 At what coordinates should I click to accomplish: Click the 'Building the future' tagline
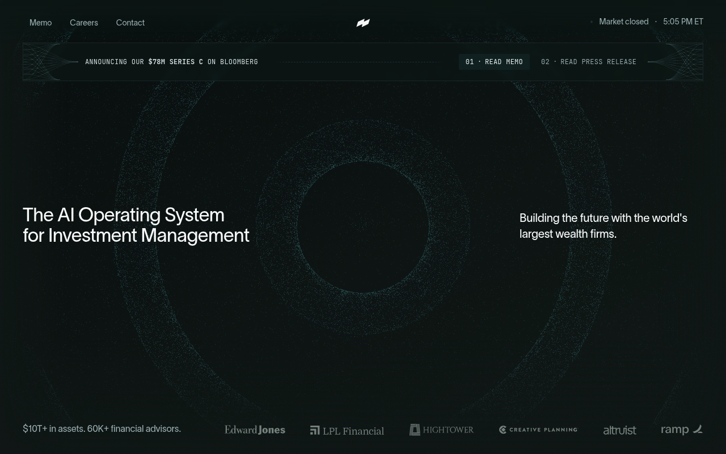point(603,226)
